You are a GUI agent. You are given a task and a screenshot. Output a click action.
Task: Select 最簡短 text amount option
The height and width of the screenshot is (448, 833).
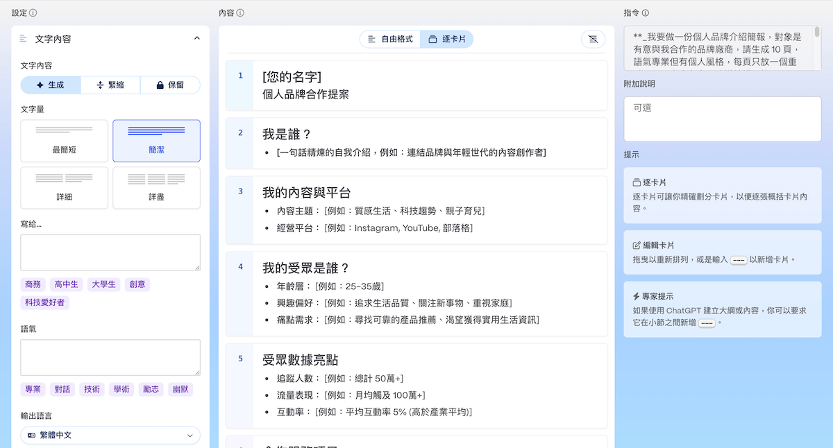(x=64, y=140)
